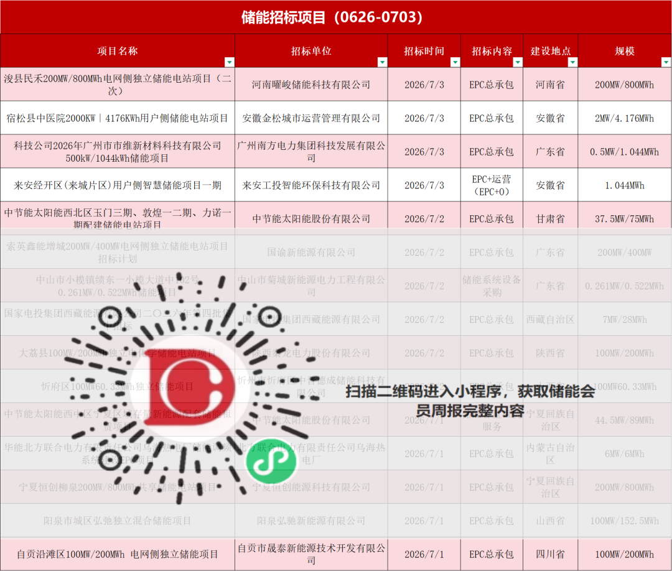Viewport: 672px width, 571px height.
Task: Select faded cell 国谕新能源有限公司
Action: point(311,253)
